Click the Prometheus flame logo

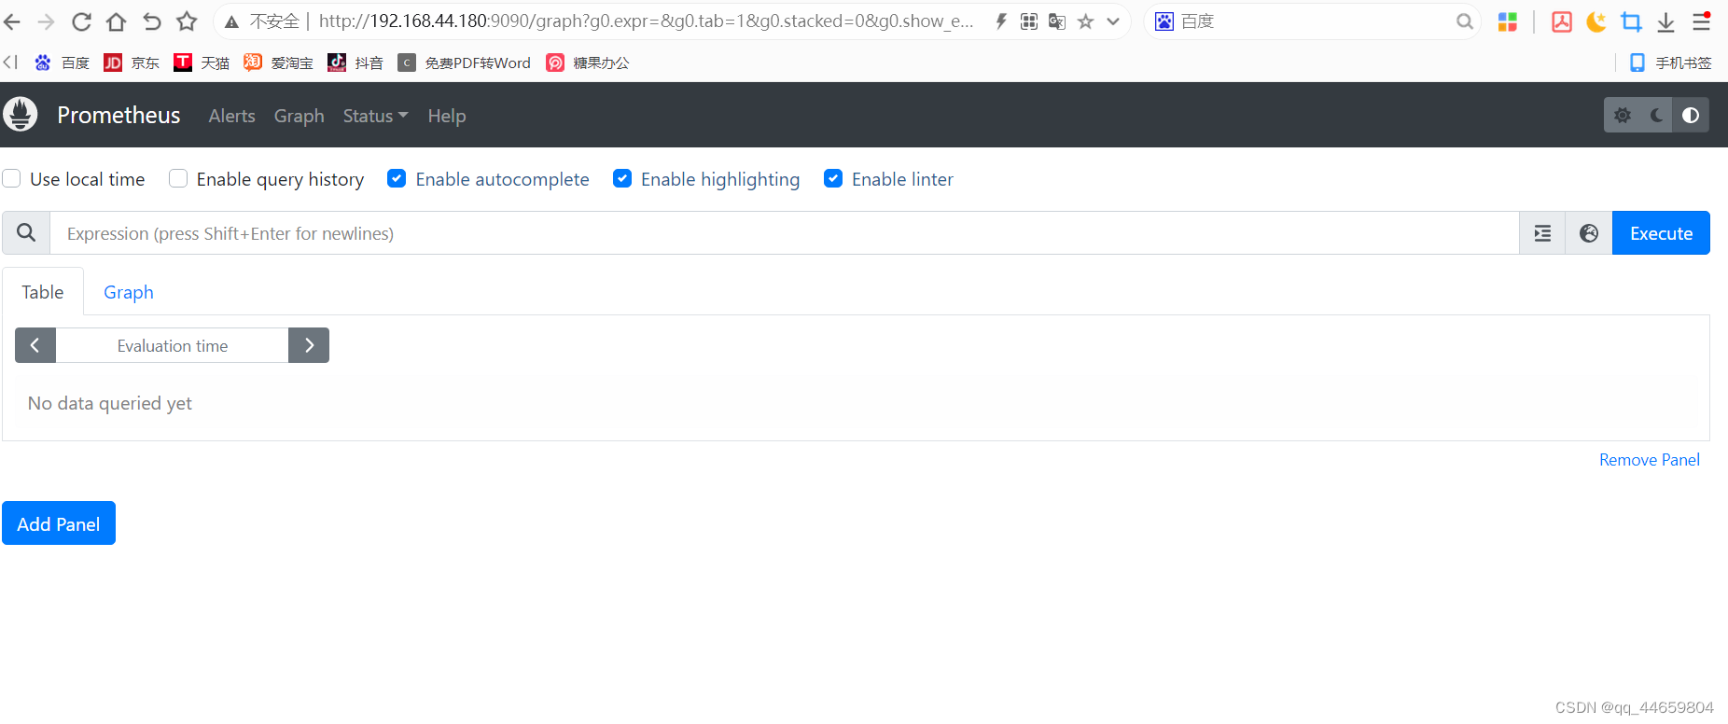(21, 115)
